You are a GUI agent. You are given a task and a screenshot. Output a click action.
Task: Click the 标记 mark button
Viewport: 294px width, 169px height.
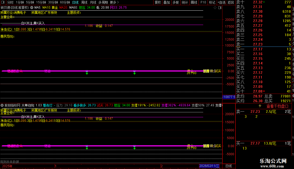pyautogui.click(x=212, y=2)
